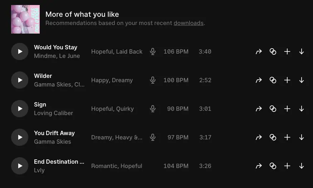Add You Drift Away using plus icon
Screen dimensions: 313x188
click(287, 137)
